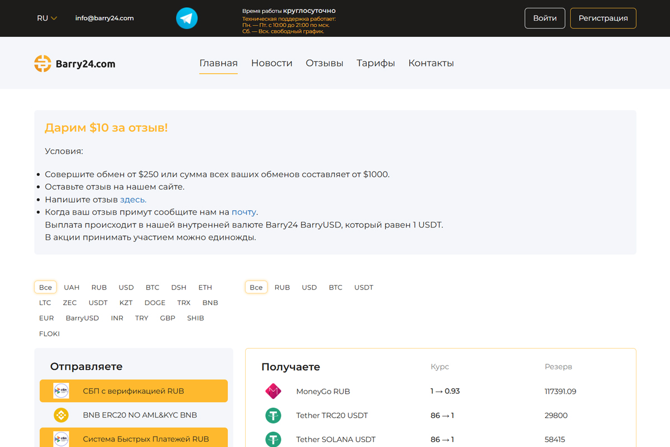This screenshot has width=670, height=447.
Task: Toggle the BTC filter in Получаете column
Action: [336, 287]
